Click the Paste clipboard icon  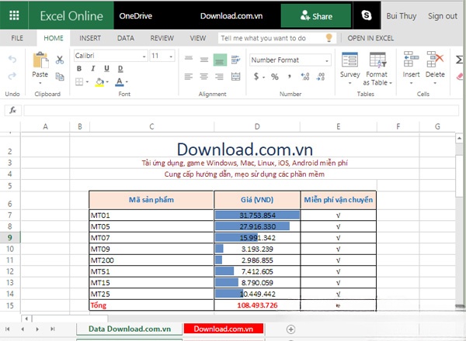tap(40, 60)
